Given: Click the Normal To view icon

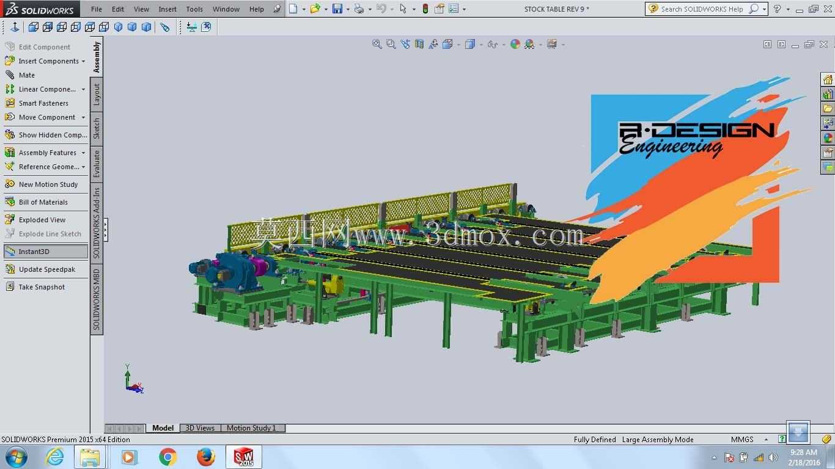Looking at the screenshot, I should point(15,27).
